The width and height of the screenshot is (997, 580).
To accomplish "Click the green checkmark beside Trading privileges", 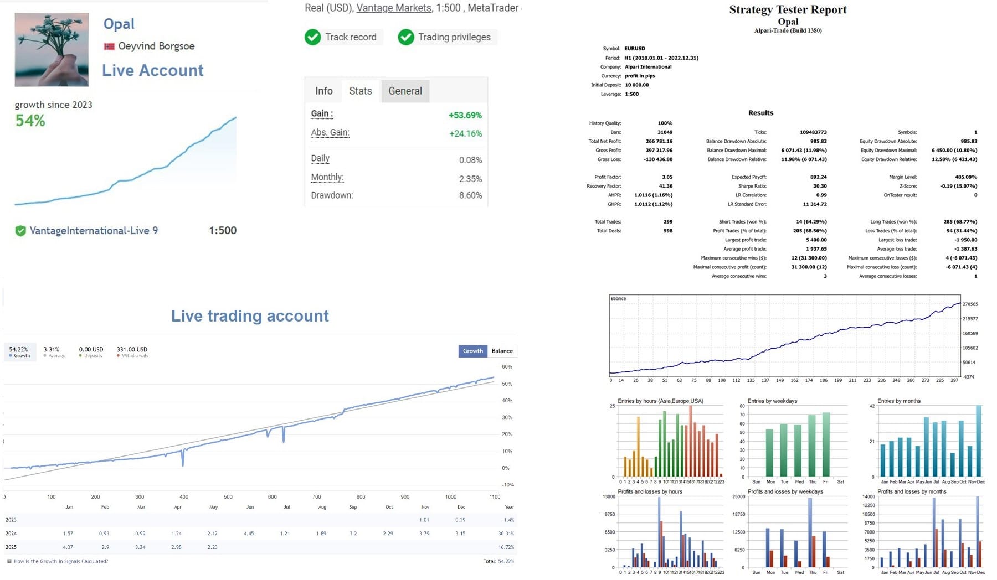I will [406, 37].
